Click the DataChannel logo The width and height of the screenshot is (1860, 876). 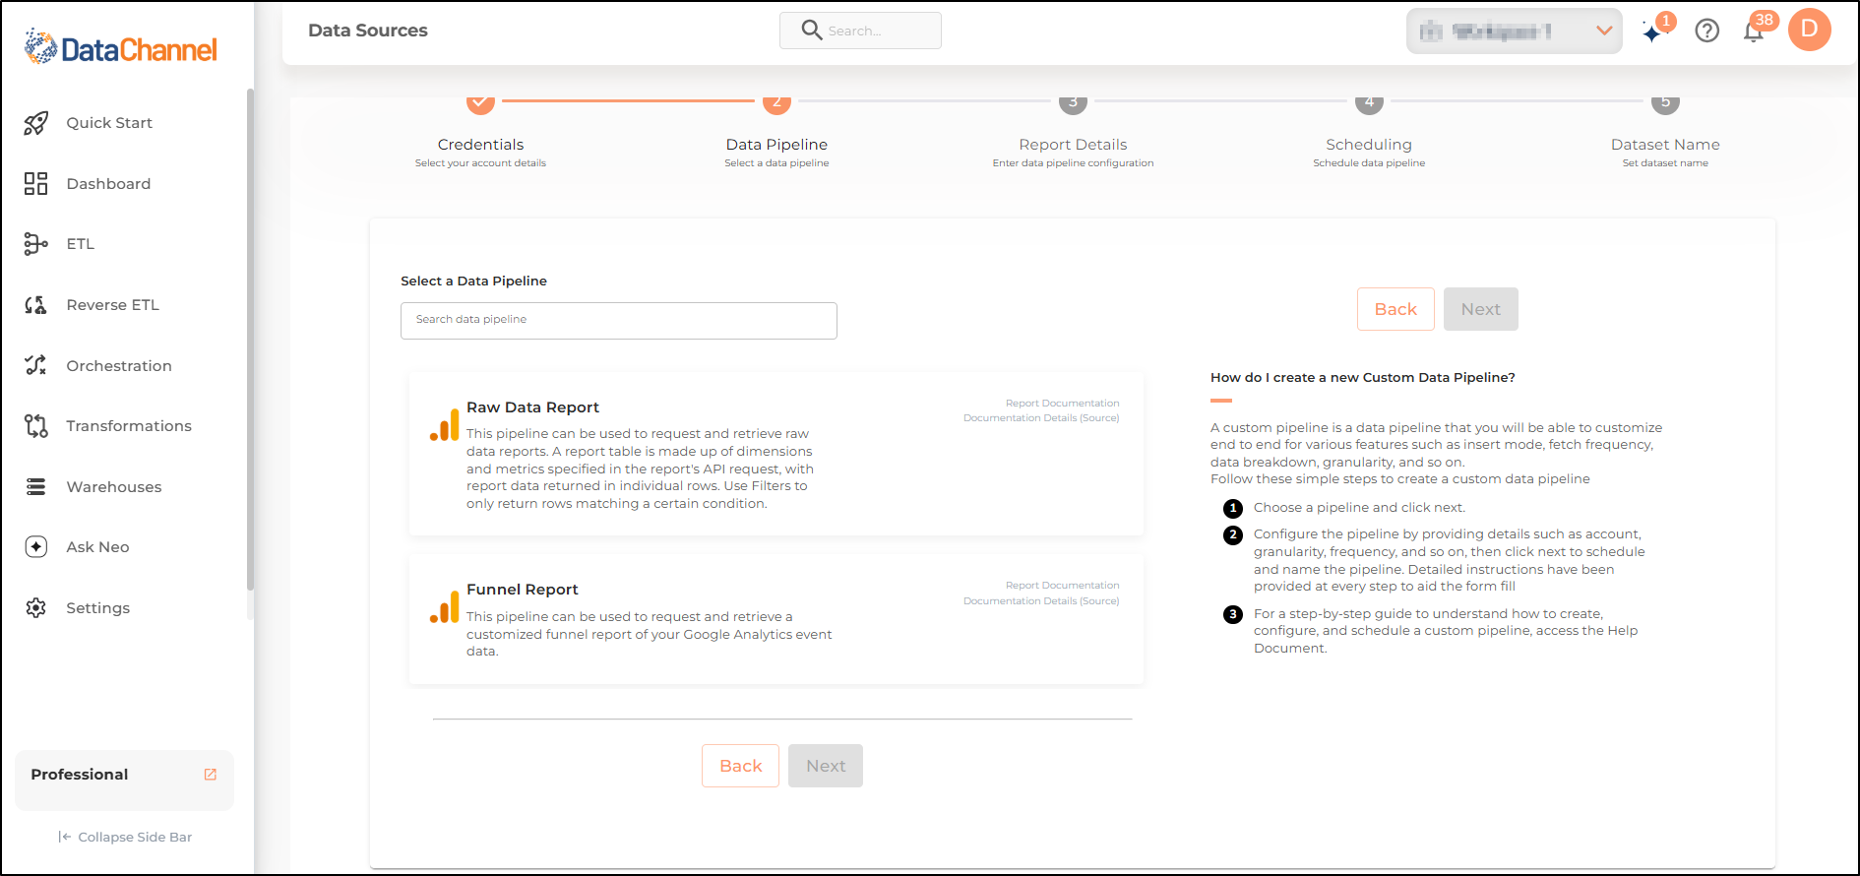(120, 47)
